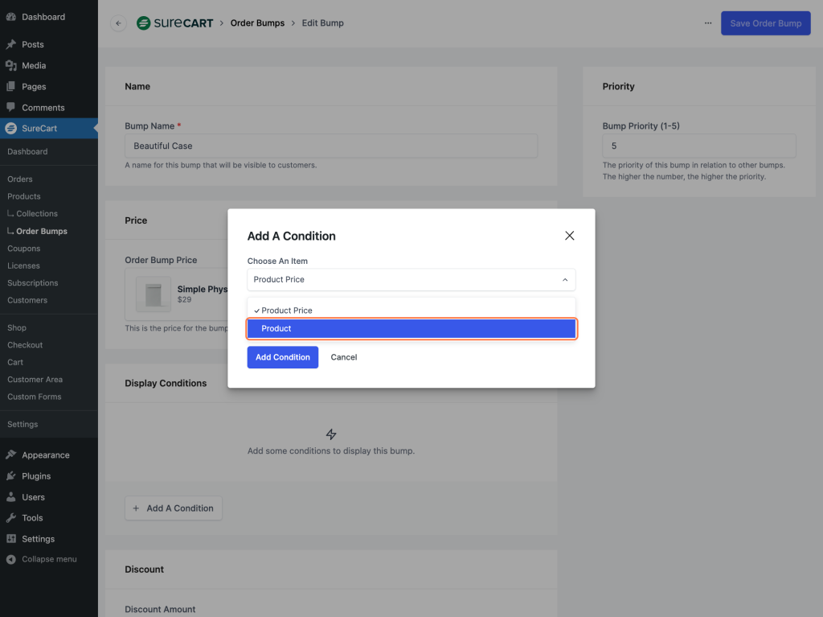The image size is (823, 617).
Task: Click Save Order Bump button
Action: coord(765,23)
